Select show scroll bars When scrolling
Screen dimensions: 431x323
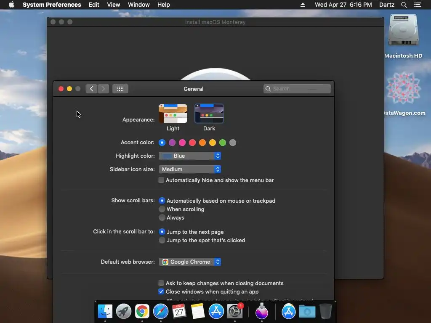tap(162, 209)
